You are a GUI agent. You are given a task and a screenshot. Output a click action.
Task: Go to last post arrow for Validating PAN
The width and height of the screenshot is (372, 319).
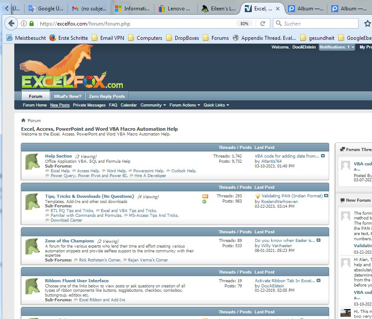[x=326, y=196]
